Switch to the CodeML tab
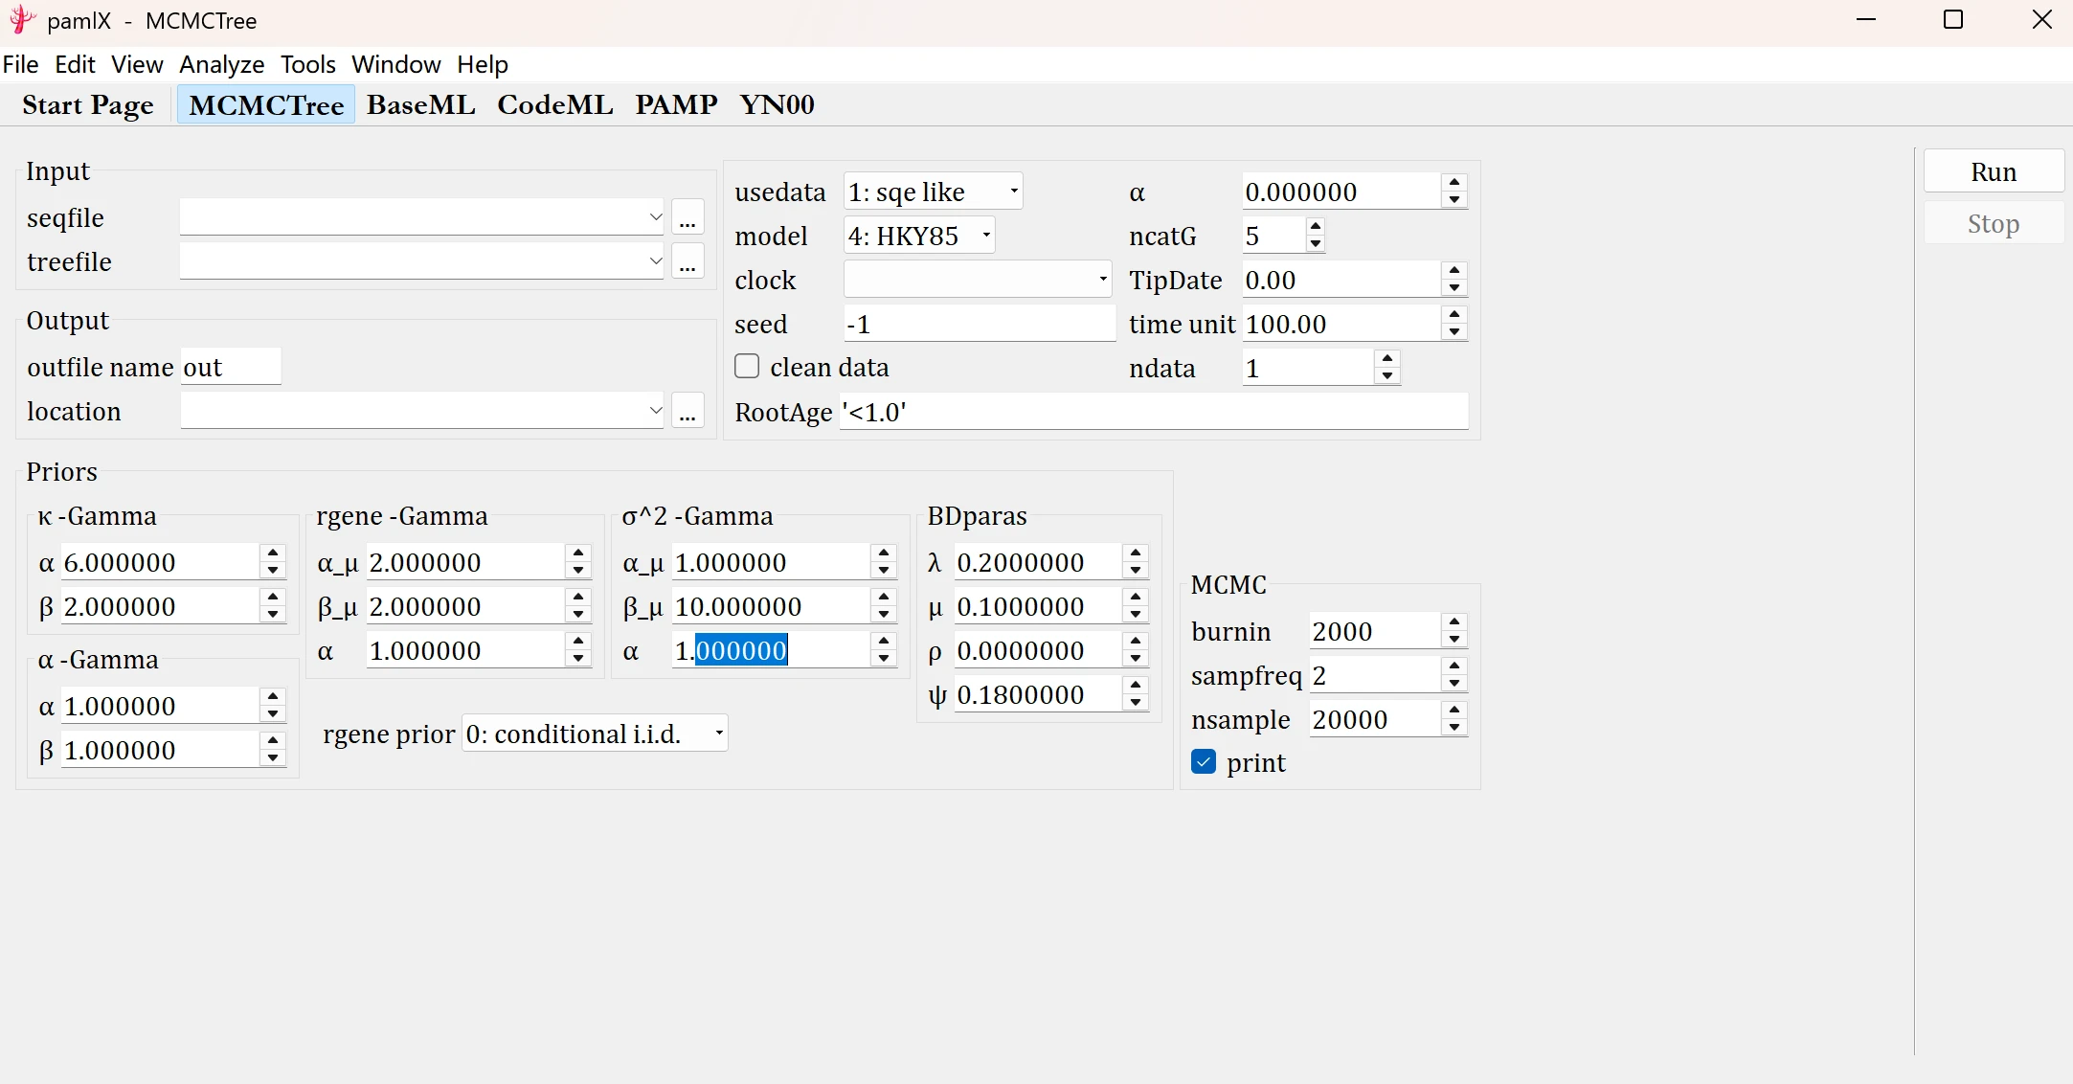The image size is (2073, 1084). (x=554, y=104)
